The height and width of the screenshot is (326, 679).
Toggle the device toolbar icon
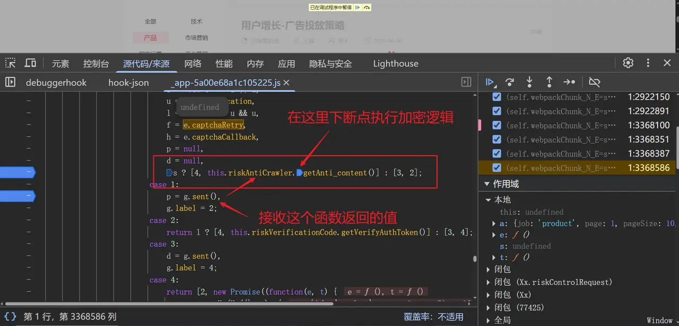coord(30,63)
